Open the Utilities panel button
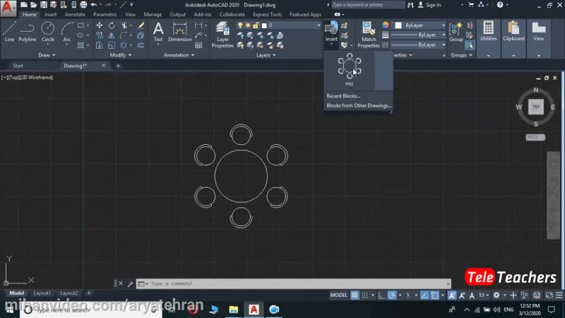Screen dimensions: 565x318 488,32
